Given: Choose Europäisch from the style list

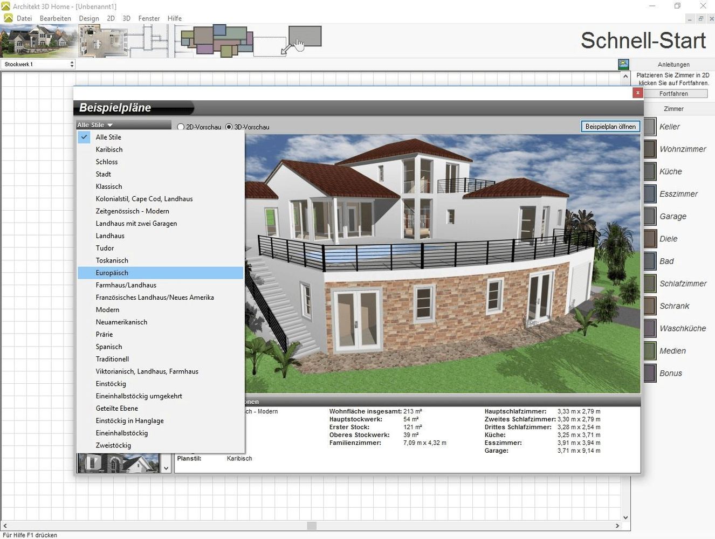Looking at the screenshot, I should click(x=112, y=273).
